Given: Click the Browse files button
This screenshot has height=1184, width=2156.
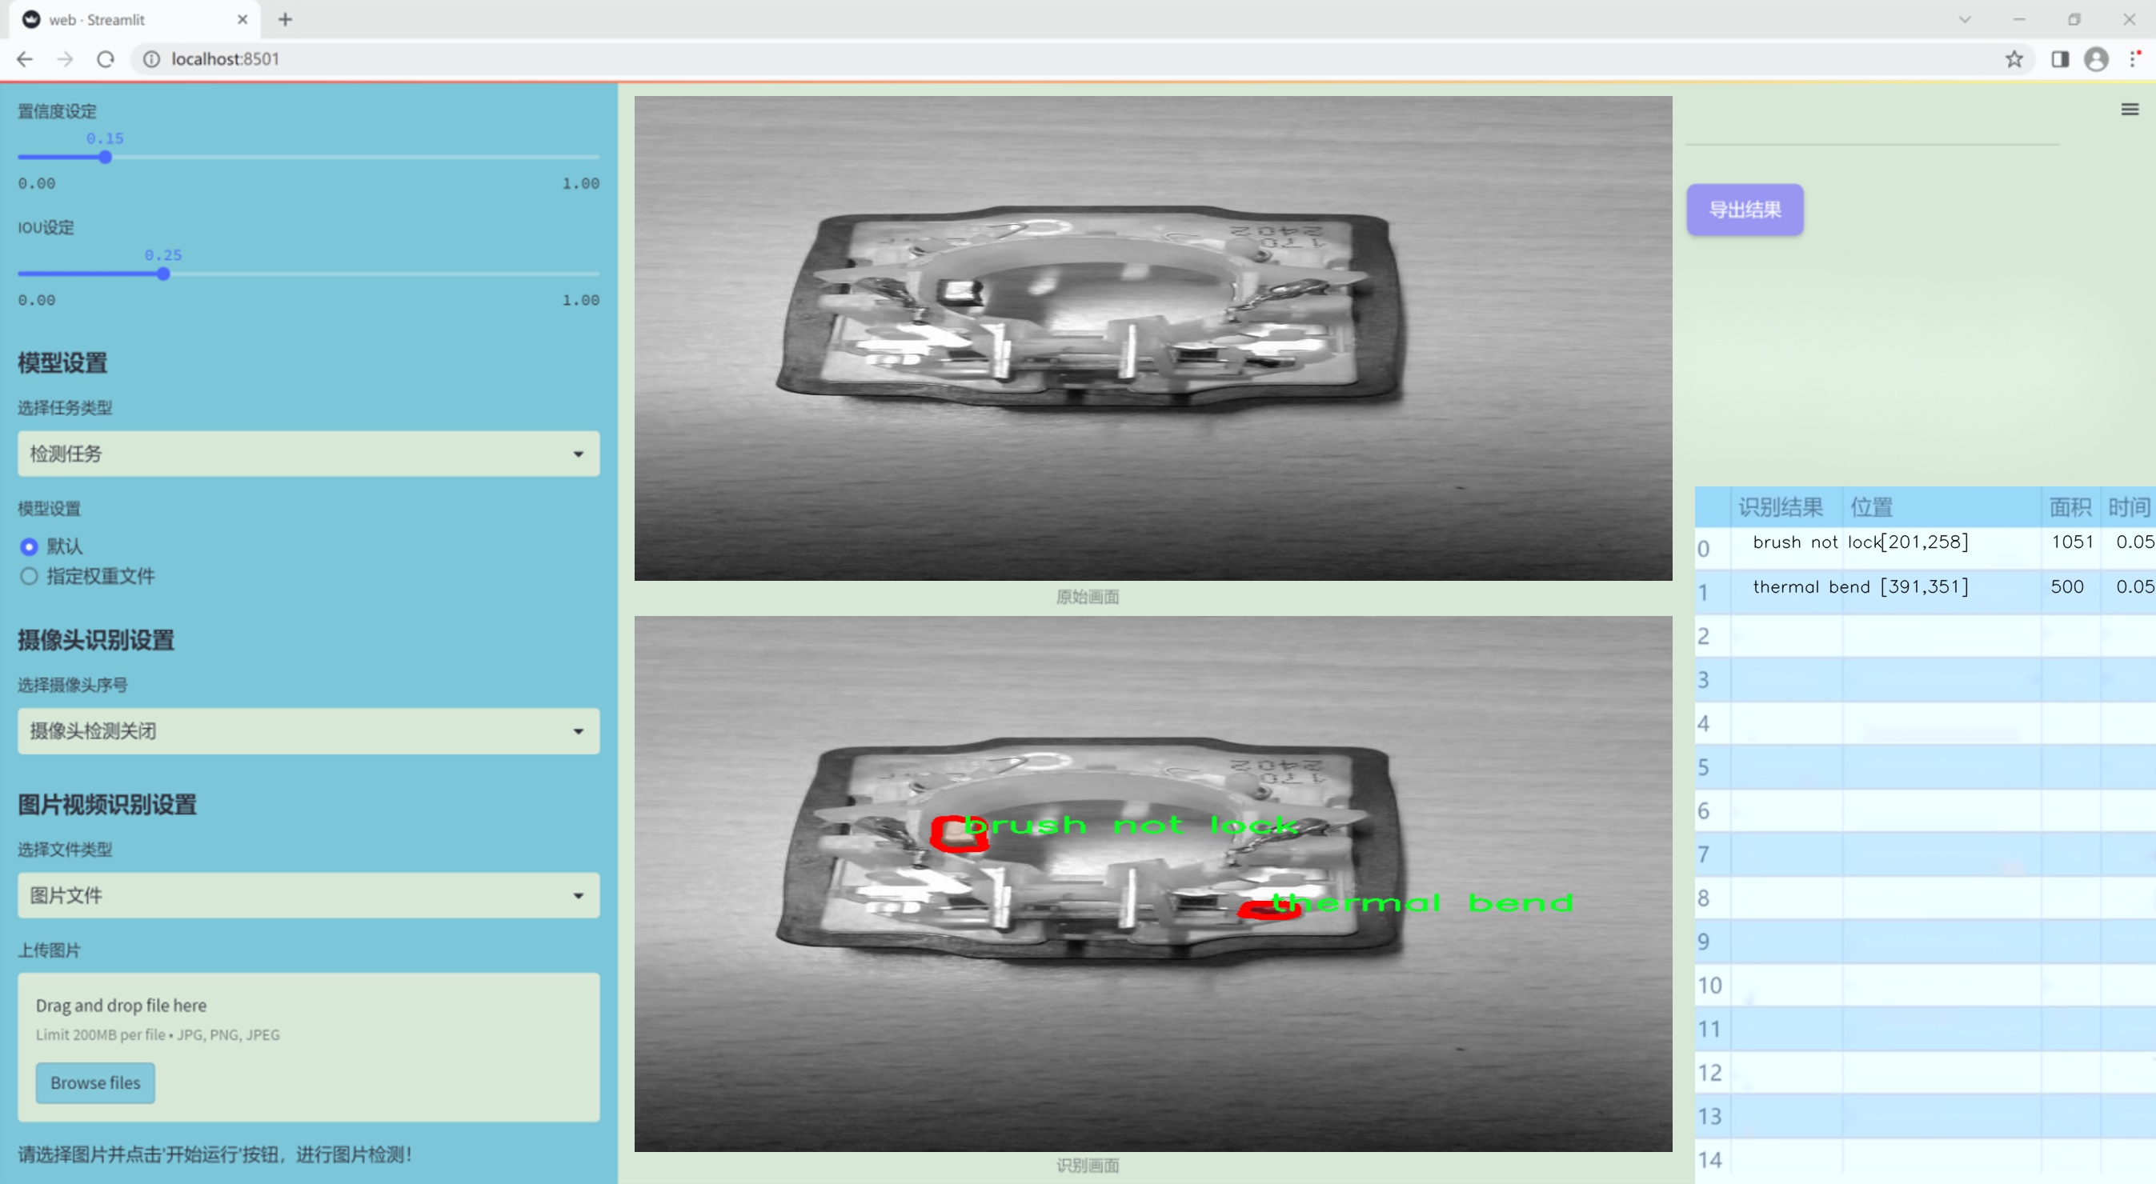Looking at the screenshot, I should coord(94,1082).
